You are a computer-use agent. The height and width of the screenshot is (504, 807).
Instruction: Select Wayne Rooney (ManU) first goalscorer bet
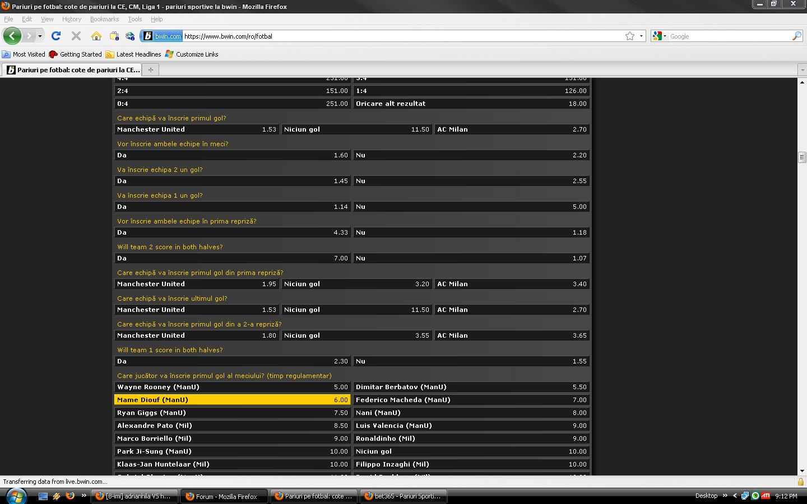[x=232, y=387]
